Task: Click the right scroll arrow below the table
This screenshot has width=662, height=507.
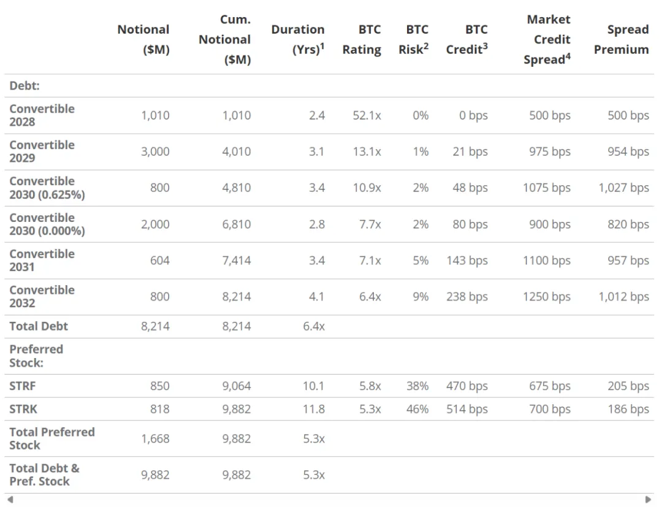Action: (648, 500)
